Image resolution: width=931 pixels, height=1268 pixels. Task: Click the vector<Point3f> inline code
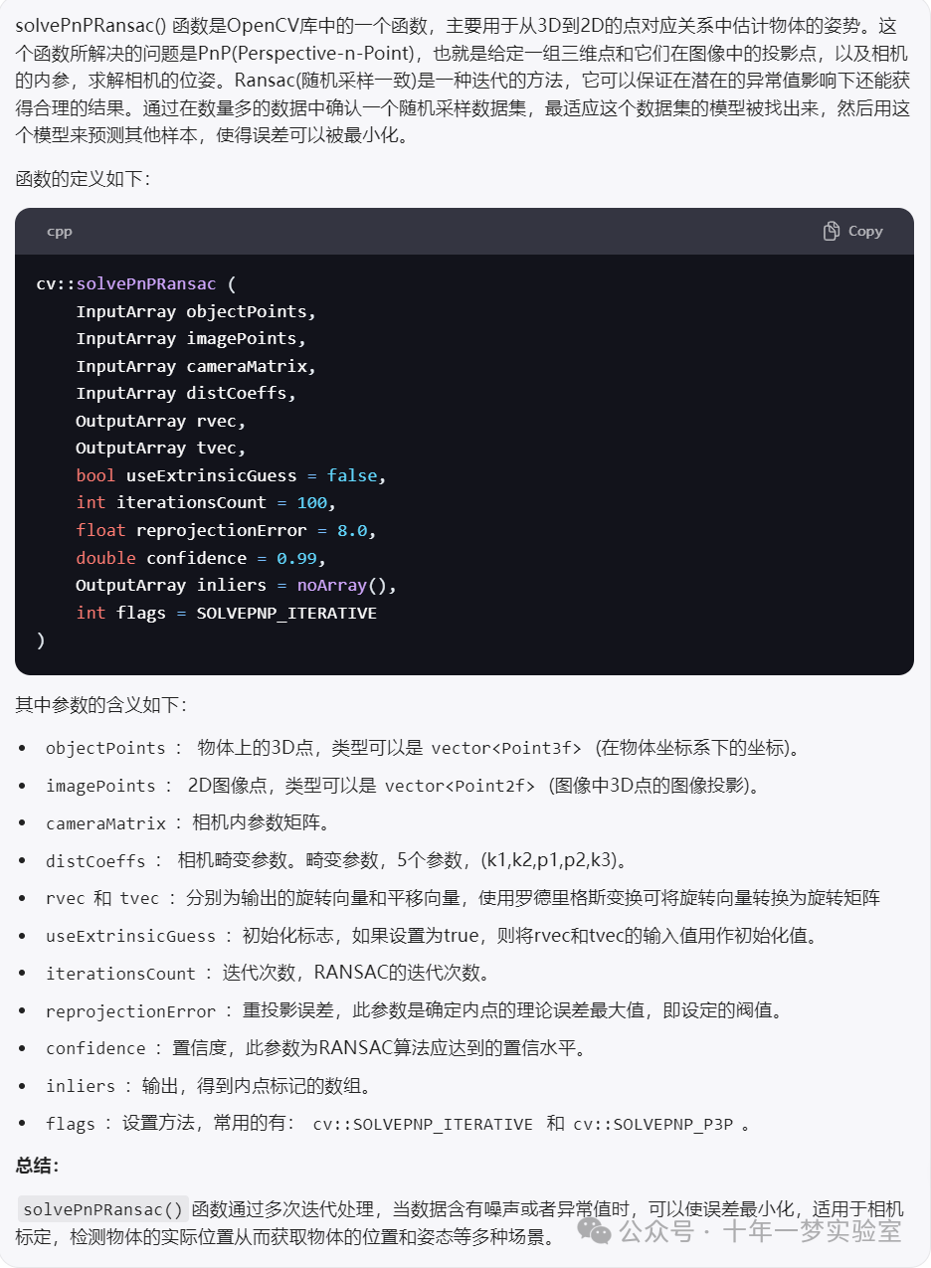[506, 748]
